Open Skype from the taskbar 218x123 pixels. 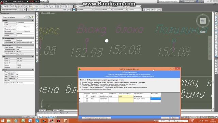click(37, 121)
